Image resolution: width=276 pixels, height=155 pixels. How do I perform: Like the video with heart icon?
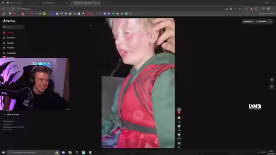(x=179, y=118)
